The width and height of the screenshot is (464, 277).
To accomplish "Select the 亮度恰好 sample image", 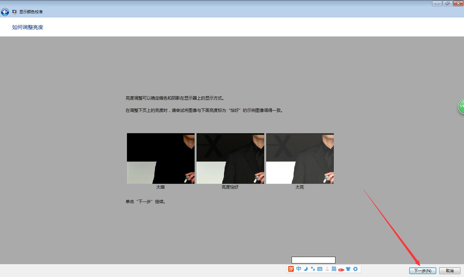I will [230, 158].
